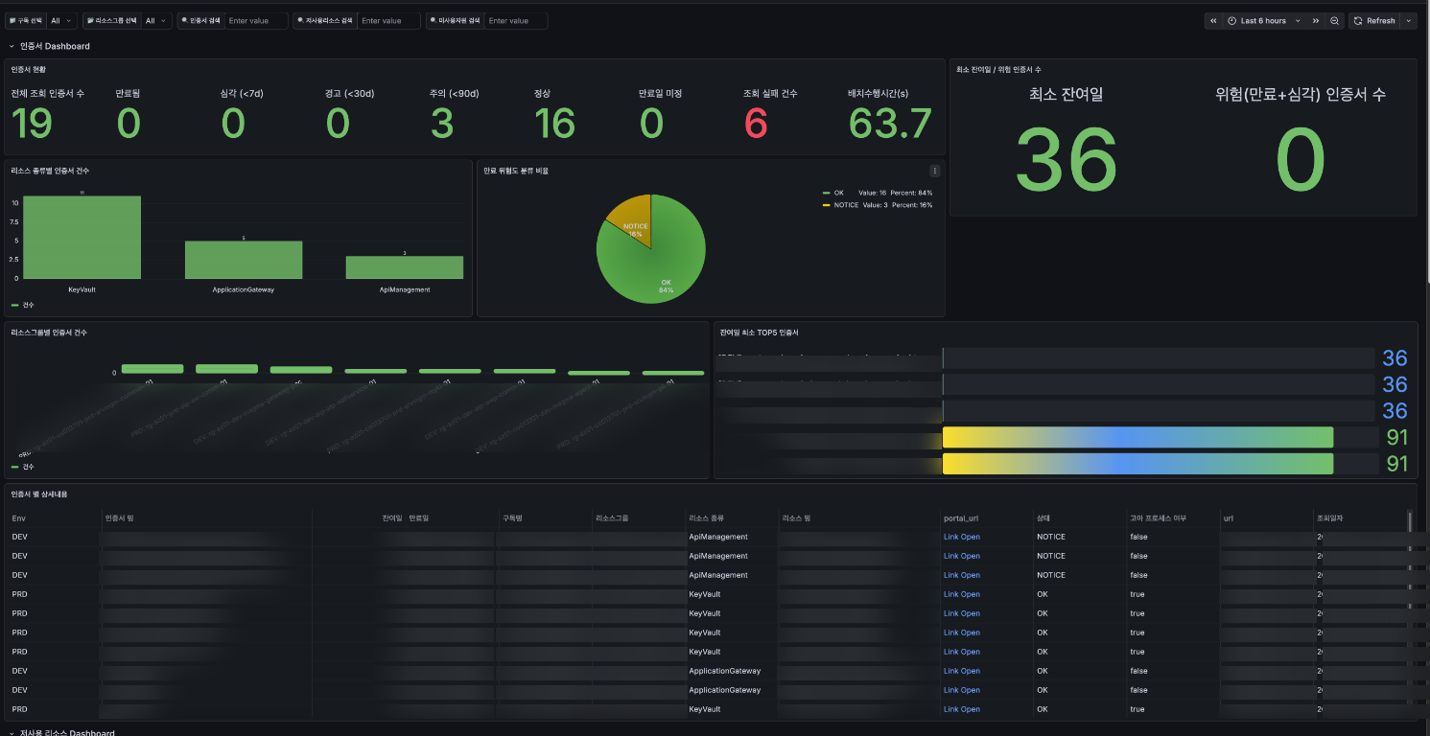Click the ApplicationGateway bar in bar chart
This screenshot has height=736, width=1430.
[x=244, y=260]
